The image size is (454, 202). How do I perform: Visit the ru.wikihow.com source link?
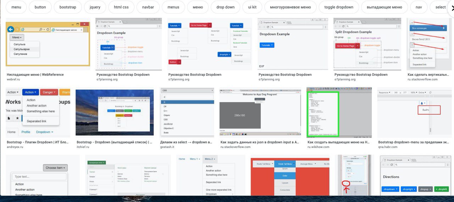[319, 147]
